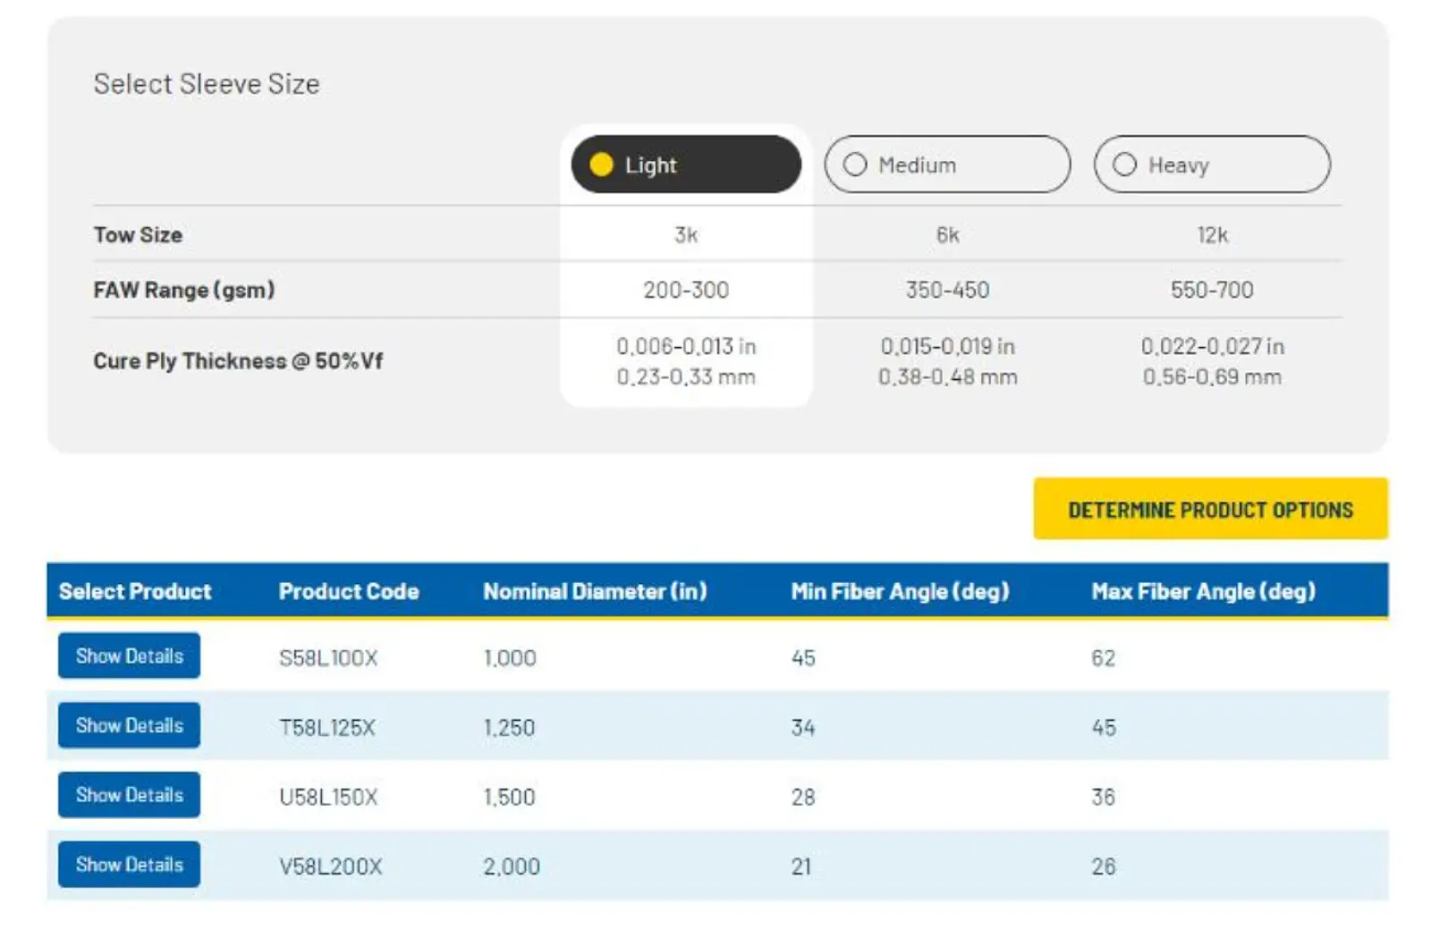Click the Nominal Diameter (in) header

click(595, 591)
